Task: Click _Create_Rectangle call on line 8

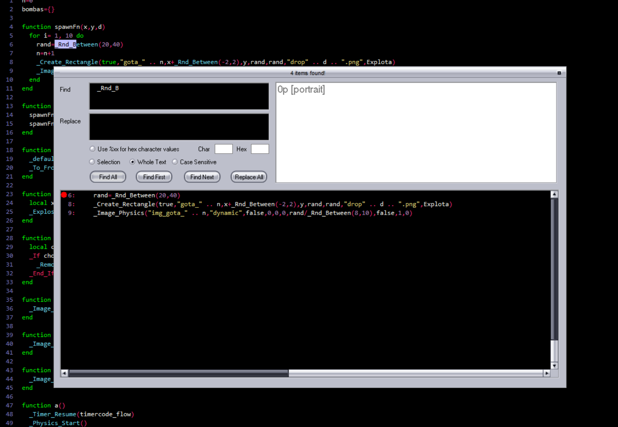Action: coord(216,62)
